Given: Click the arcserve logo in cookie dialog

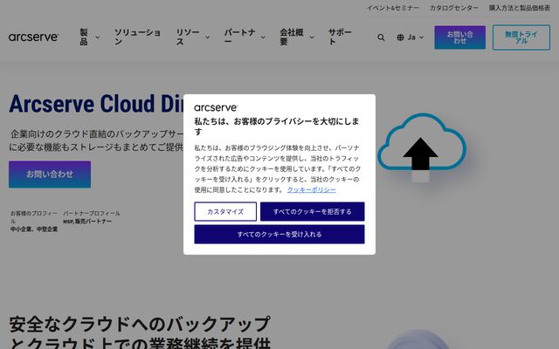Looking at the screenshot, I should pos(216,107).
